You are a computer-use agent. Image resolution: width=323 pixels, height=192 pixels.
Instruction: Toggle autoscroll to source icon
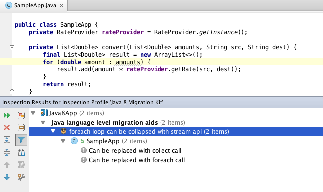click(x=21, y=152)
